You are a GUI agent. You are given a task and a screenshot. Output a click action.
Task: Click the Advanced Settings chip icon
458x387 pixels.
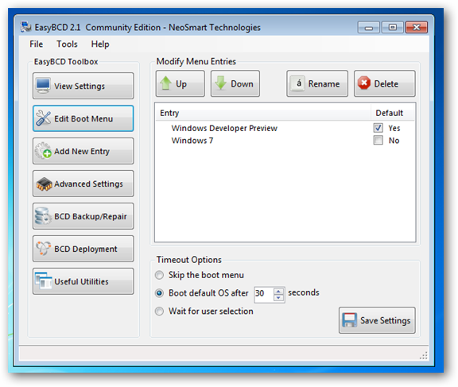pos(44,184)
